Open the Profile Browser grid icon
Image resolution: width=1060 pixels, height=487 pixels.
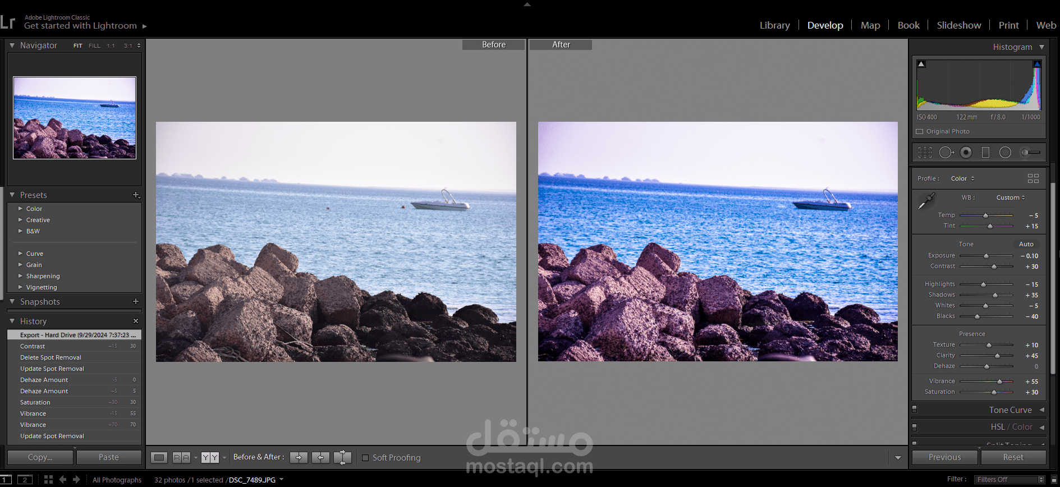(x=1033, y=178)
